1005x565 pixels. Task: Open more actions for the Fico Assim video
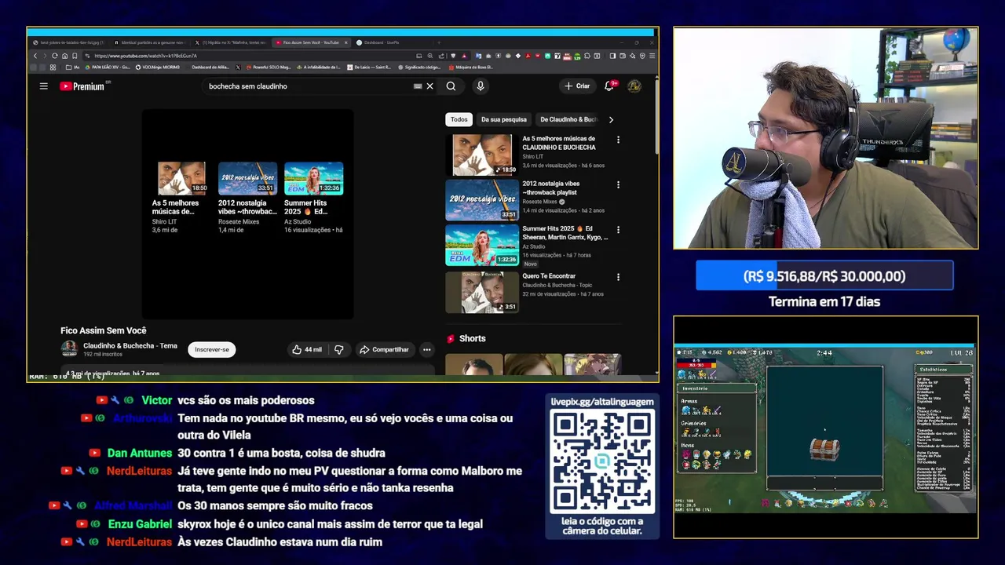426,349
